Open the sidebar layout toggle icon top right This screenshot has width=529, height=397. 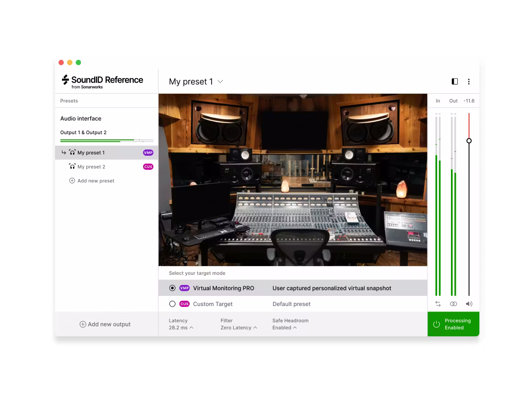pos(454,81)
